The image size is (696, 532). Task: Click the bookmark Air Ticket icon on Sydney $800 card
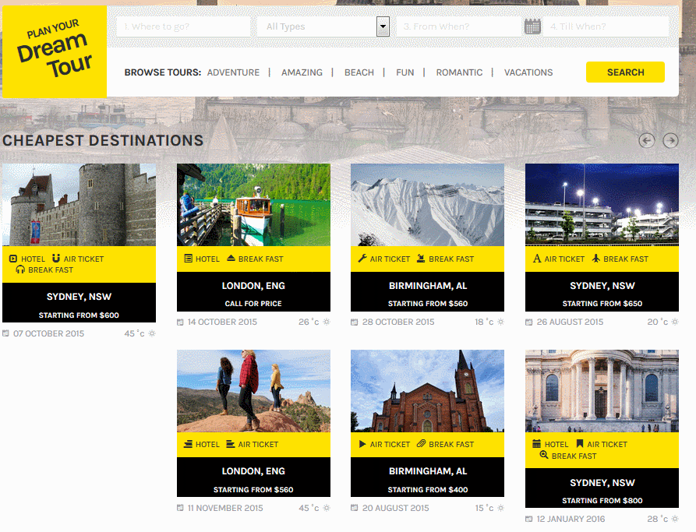(x=580, y=444)
